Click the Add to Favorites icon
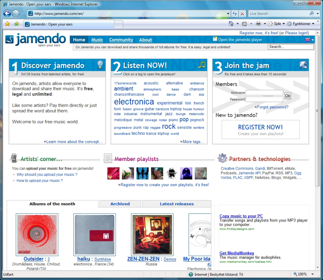 click(16, 24)
